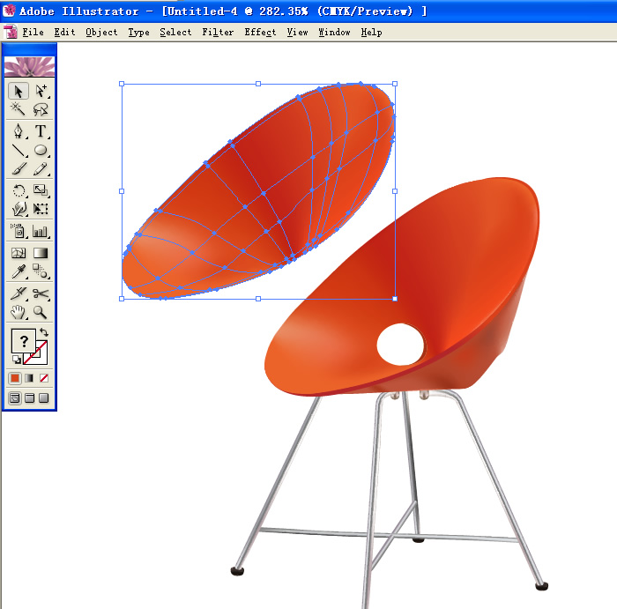
Task: Select the Line Segment tool
Action: pyautogui.click(x=19, y=151)
